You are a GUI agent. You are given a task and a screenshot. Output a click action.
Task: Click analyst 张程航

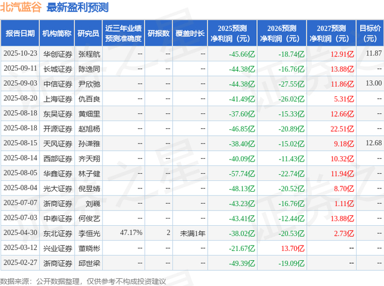click(89, 54)
